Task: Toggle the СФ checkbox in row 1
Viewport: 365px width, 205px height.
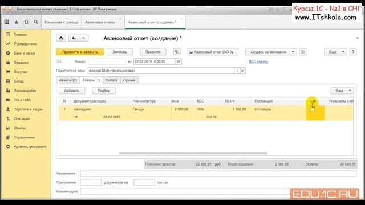Action: (313, 109)
